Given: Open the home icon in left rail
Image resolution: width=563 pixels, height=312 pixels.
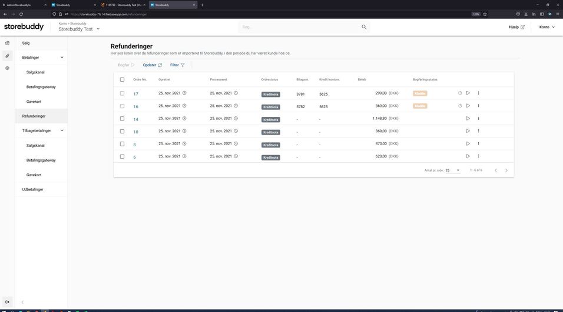Looking at the screenshot, I should (7, 43).
